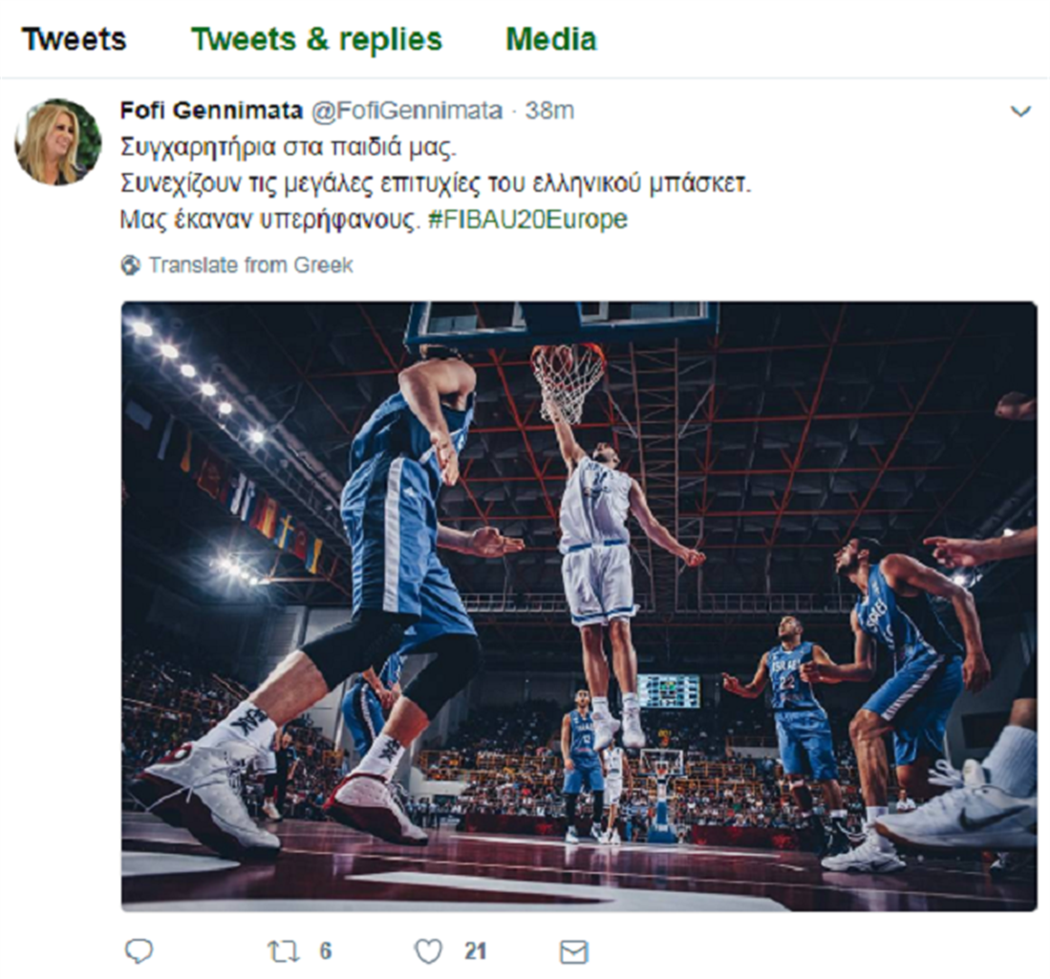Select the Media tab

point(551,39)
